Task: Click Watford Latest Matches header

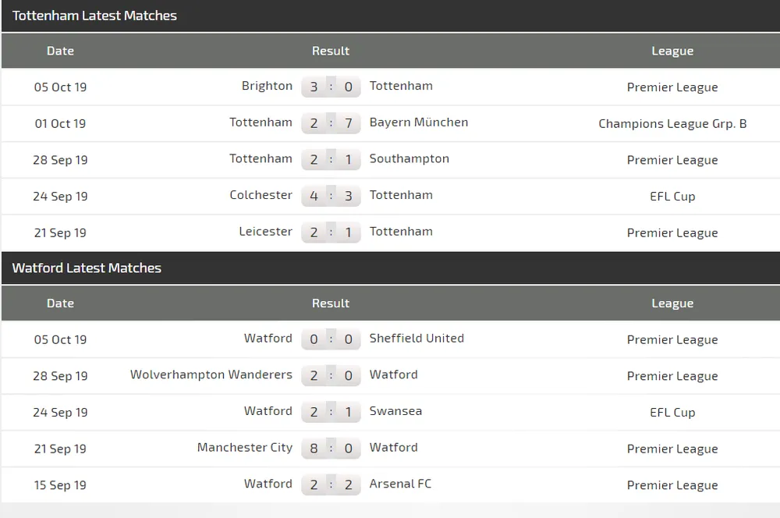Action: click(87, 268)
